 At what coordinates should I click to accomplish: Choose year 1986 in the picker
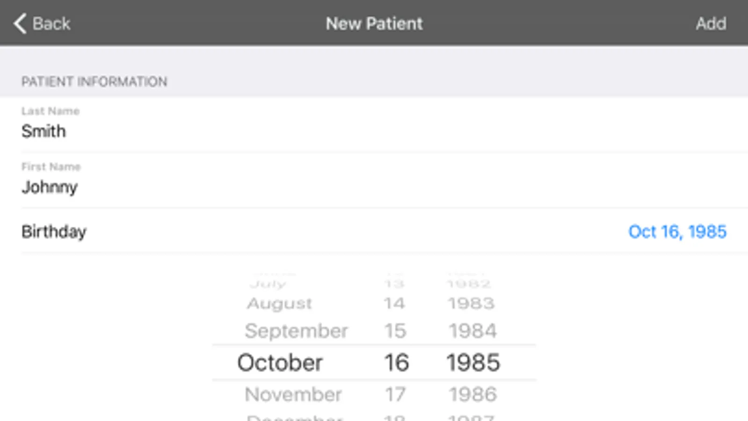(x=472, y=394)
